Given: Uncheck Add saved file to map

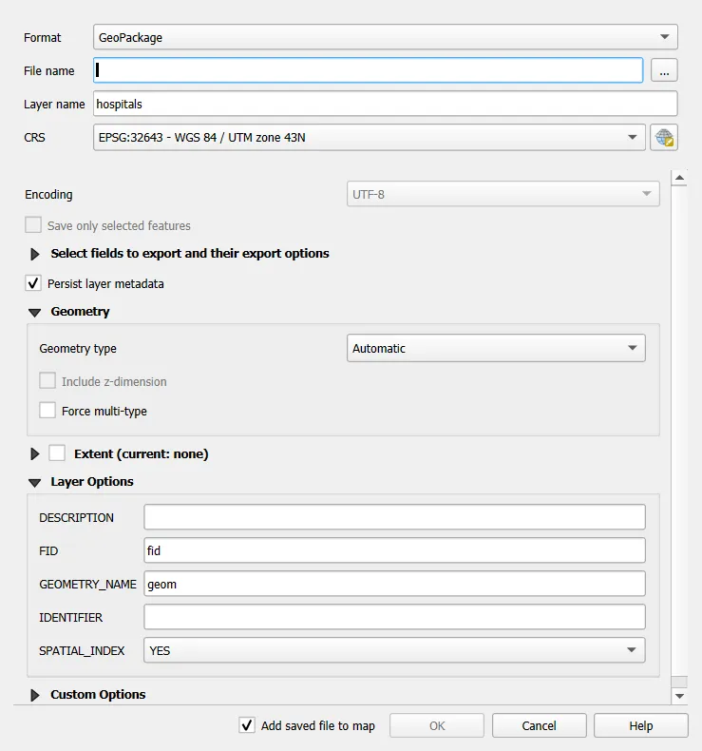Looking at the screenshot, I should (x=247, y=725).
